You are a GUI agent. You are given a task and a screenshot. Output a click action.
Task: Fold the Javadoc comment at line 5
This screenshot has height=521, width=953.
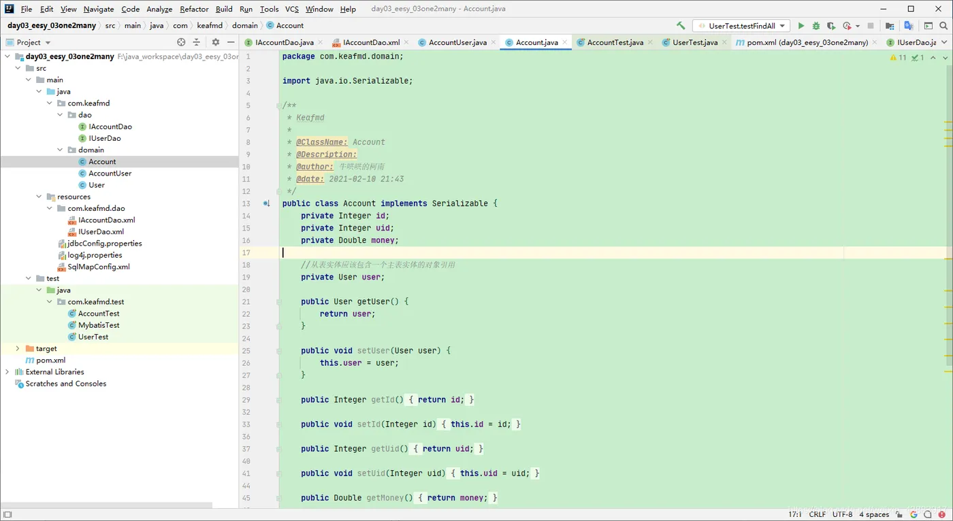click(x=279, y=105)
